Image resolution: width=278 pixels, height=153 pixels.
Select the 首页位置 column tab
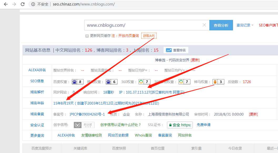(x=158, y=148)
